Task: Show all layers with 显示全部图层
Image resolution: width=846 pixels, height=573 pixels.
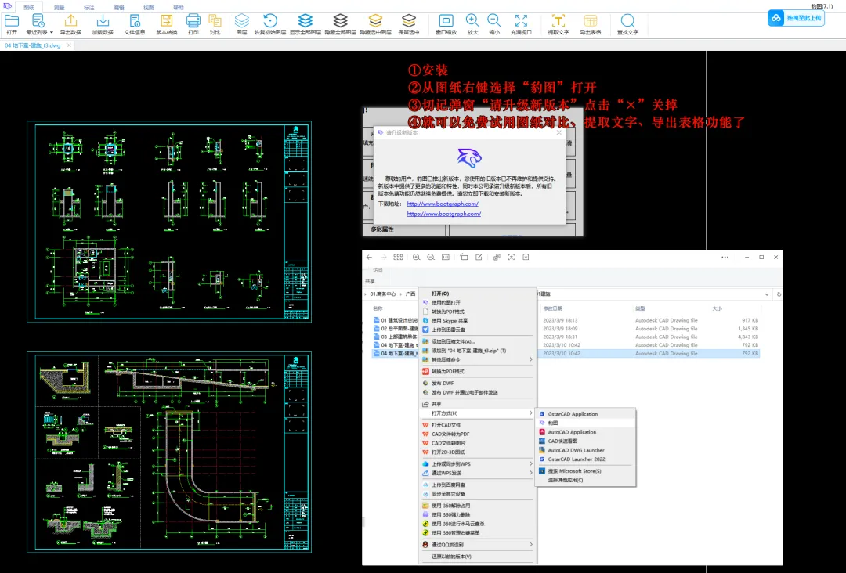Action: [305, 21]
